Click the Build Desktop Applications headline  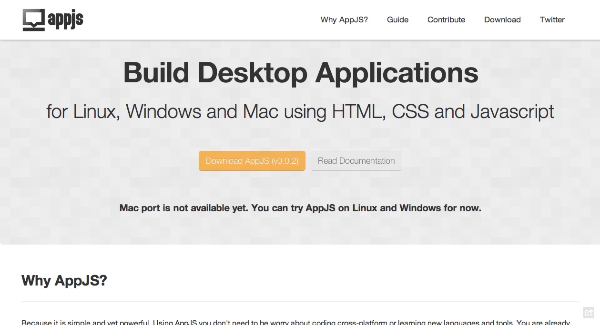click(301, 73)
